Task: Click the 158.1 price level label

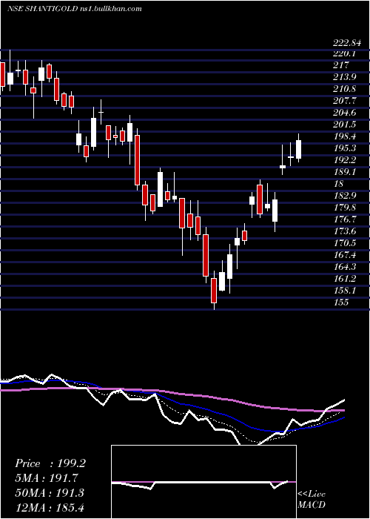Action: [x=345, y=291]
